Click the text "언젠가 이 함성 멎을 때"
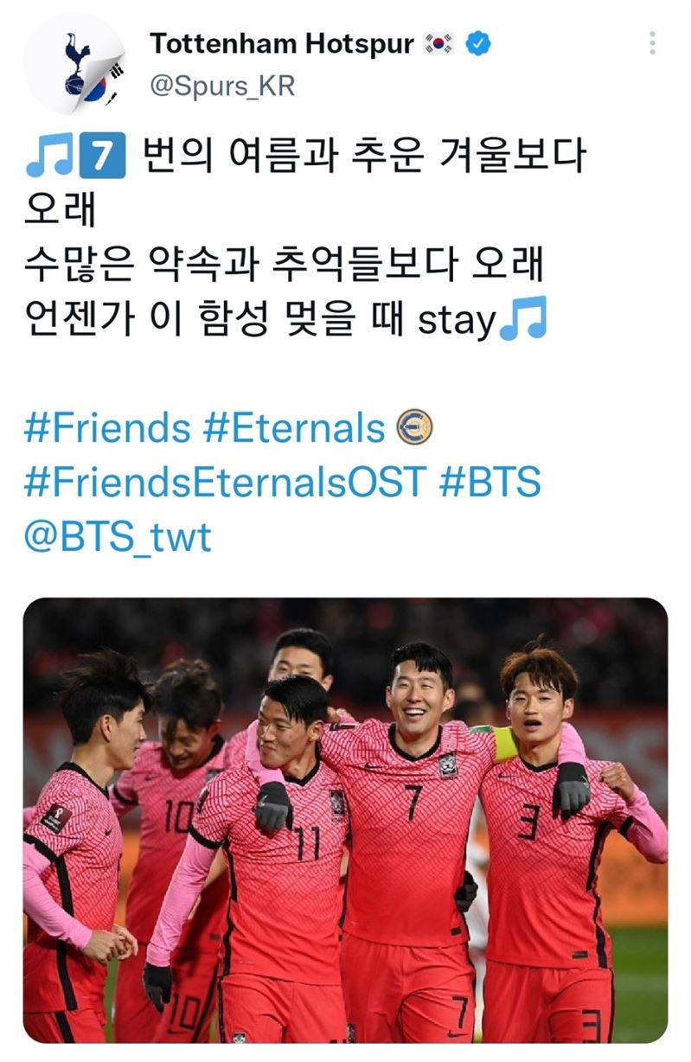The width and height of the screenshot is (691, 1062). [216, 319]
